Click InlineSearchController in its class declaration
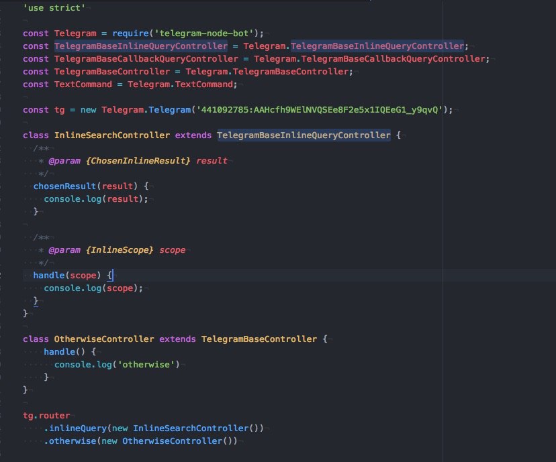The width and height of the screenshot is (556, 462). [x=112, y=135]
